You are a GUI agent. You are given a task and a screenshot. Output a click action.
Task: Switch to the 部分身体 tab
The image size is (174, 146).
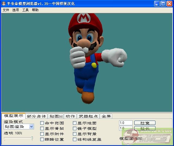point(36,116)
